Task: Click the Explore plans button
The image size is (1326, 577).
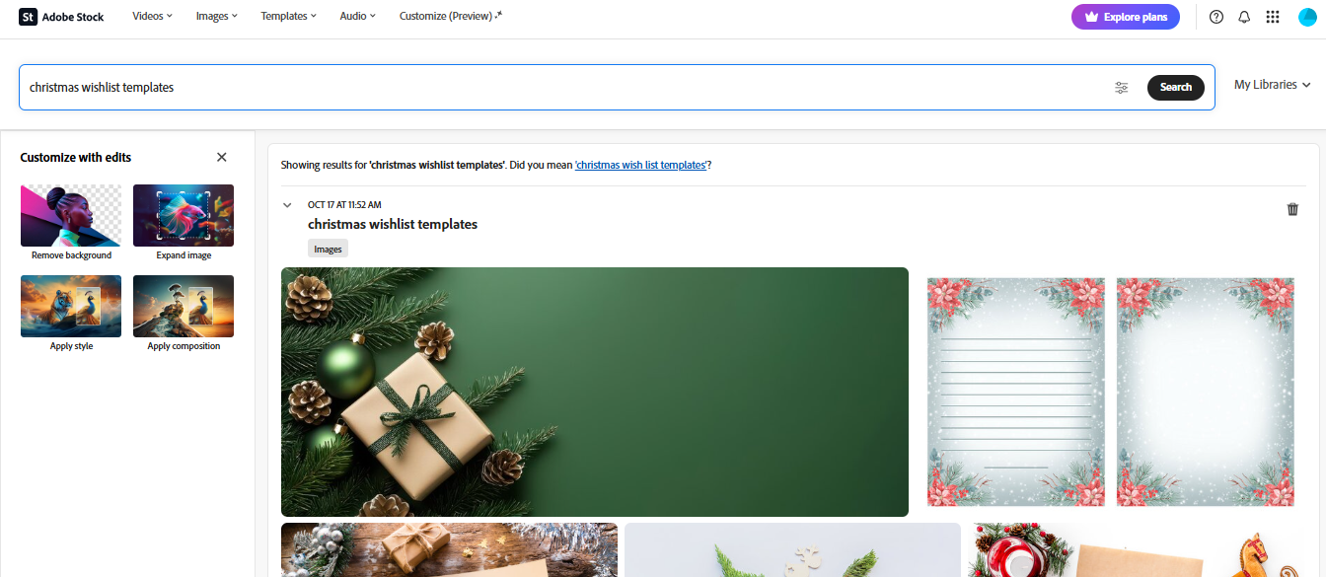Action: 1126,17
